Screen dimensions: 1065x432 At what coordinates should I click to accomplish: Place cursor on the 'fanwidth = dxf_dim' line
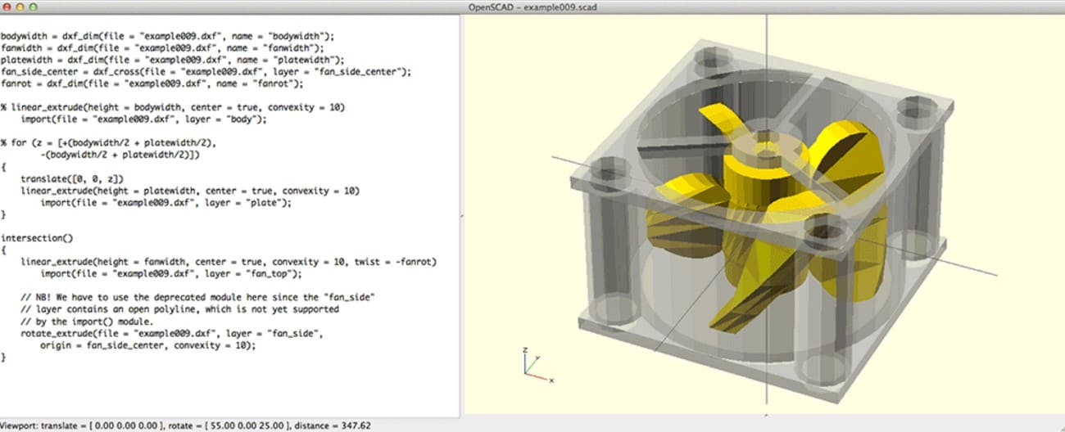pos(162,48)
